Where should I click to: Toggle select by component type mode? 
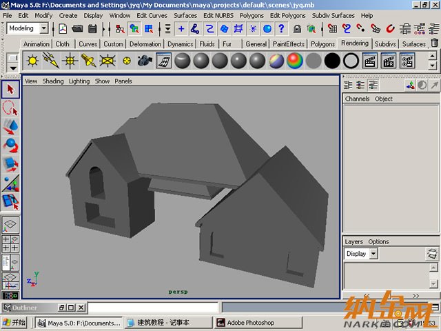149,29
